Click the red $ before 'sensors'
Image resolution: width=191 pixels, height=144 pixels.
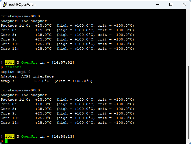[x=2, y=67]
